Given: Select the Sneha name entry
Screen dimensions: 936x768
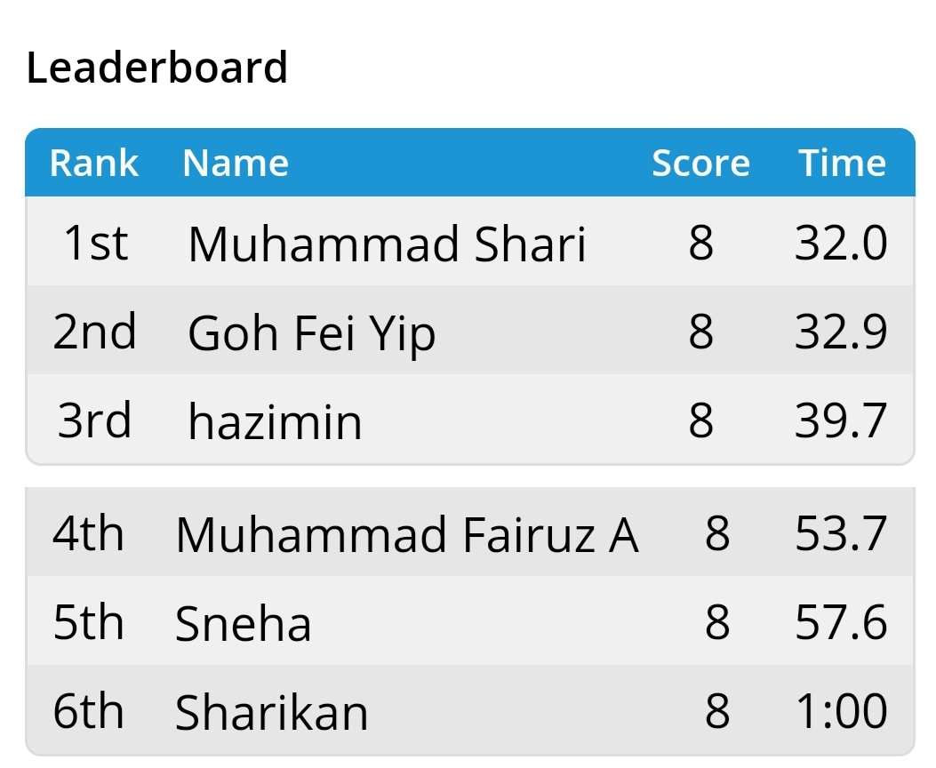Looking at the screenshot, I should coord(243,624).
